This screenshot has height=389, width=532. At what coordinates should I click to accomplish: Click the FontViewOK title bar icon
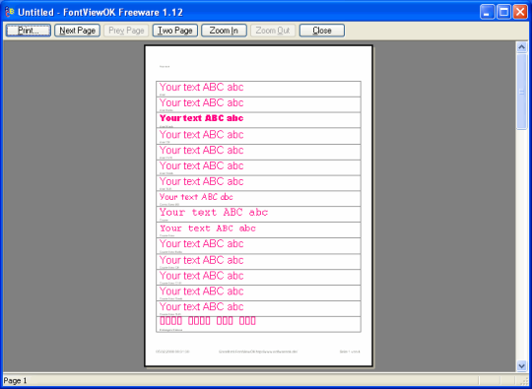pyautogui.click(x=10, y=12)
